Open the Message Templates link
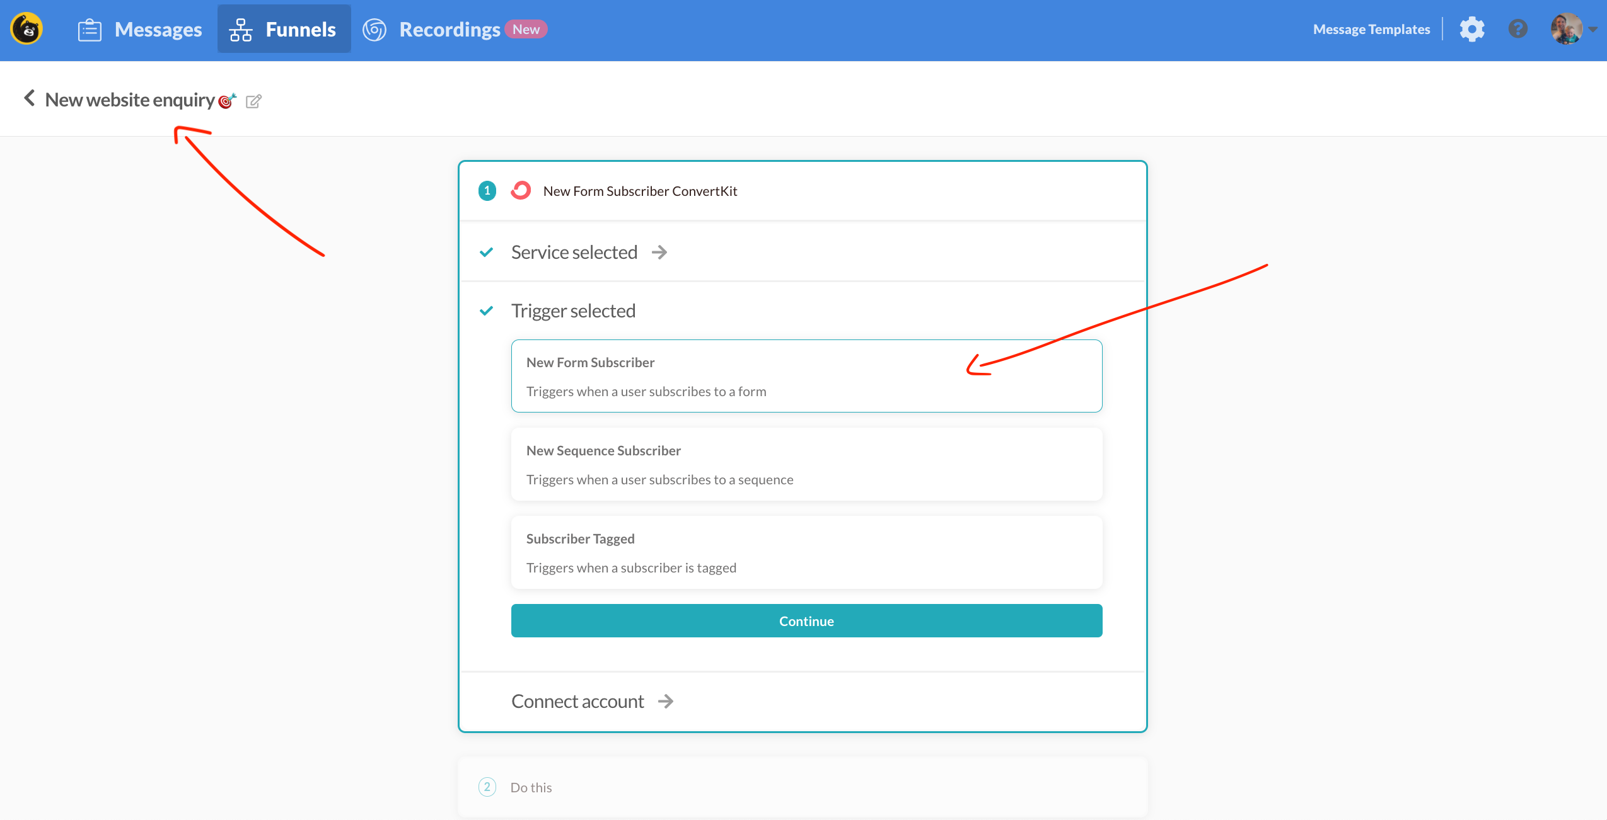The height and width of the screenshot is (820, 1607). [x=1371, y=30]
